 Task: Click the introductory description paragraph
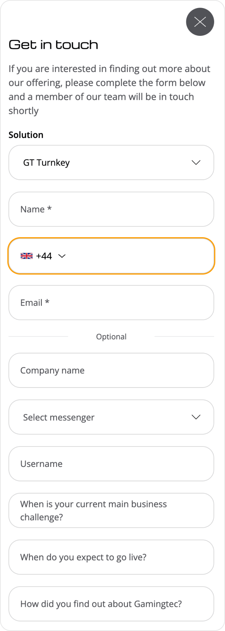pyautogui.click(x=110, y=90)
